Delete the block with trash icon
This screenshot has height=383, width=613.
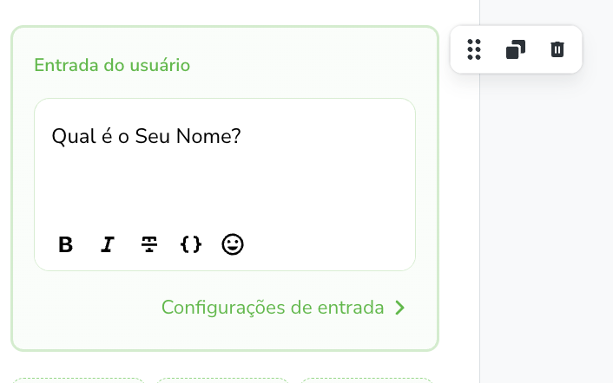click(557, 49)
